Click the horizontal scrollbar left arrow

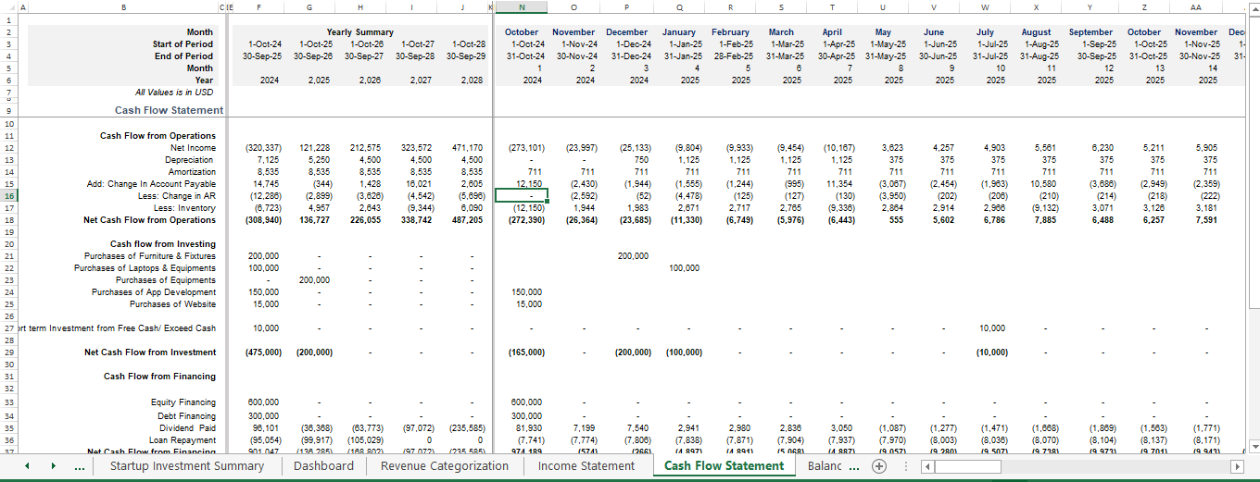tap(928, 467)
